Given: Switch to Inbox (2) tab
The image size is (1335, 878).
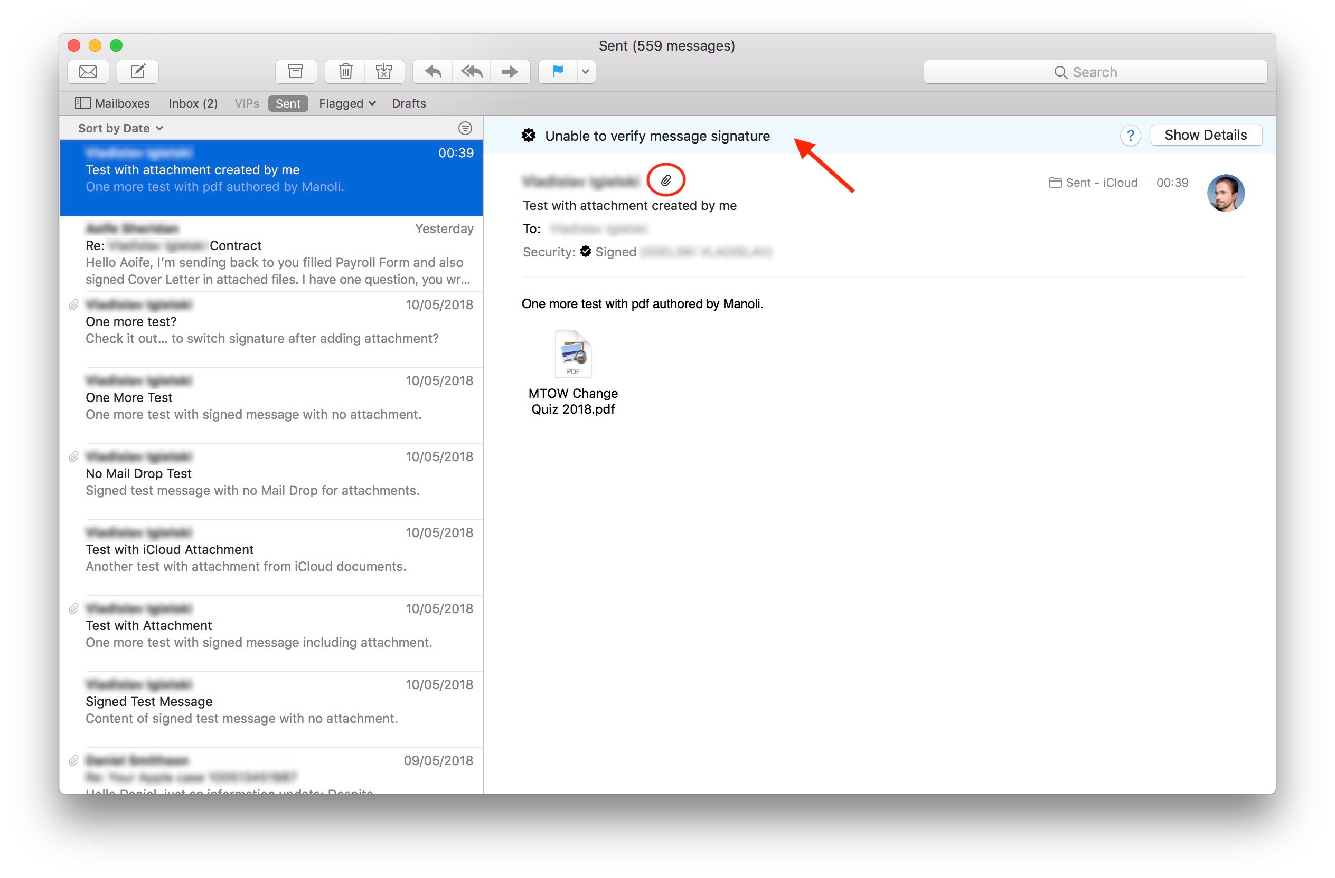Looking at the screenshot, I should click(x=193, y=103).
